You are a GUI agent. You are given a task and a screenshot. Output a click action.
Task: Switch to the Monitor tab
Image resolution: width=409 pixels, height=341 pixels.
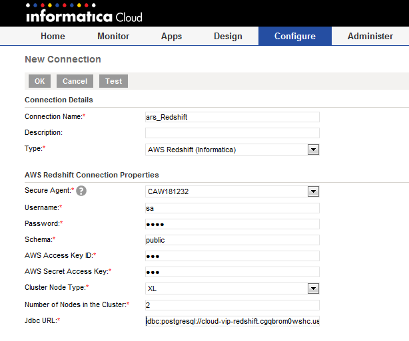pyautogui.click(x=113, y=36)
